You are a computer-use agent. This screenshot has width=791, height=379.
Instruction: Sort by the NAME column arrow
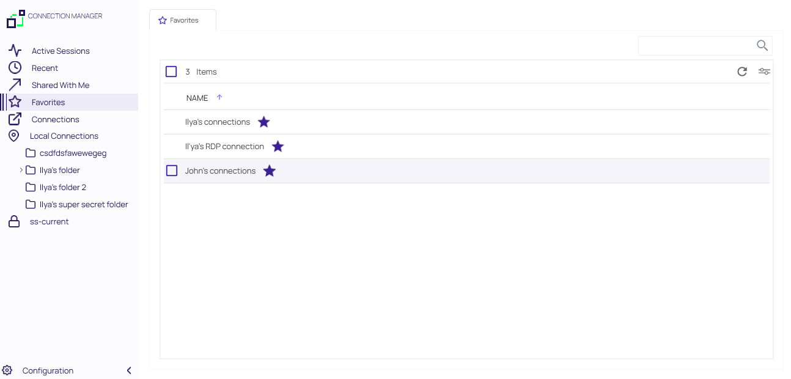(x=219, y=97)
